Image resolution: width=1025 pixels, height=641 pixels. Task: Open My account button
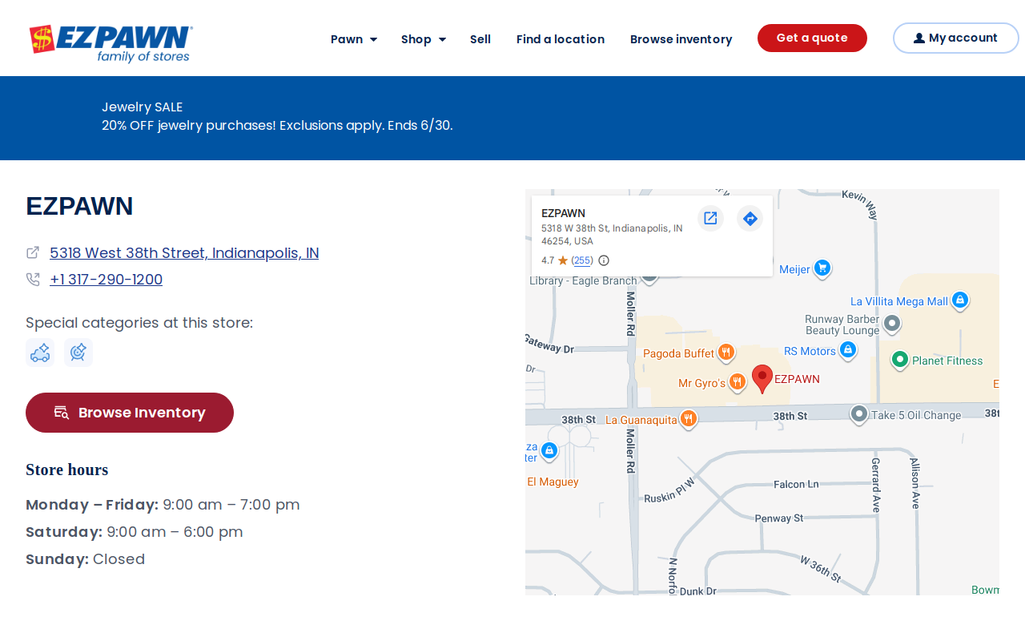(x=955, y=38)
